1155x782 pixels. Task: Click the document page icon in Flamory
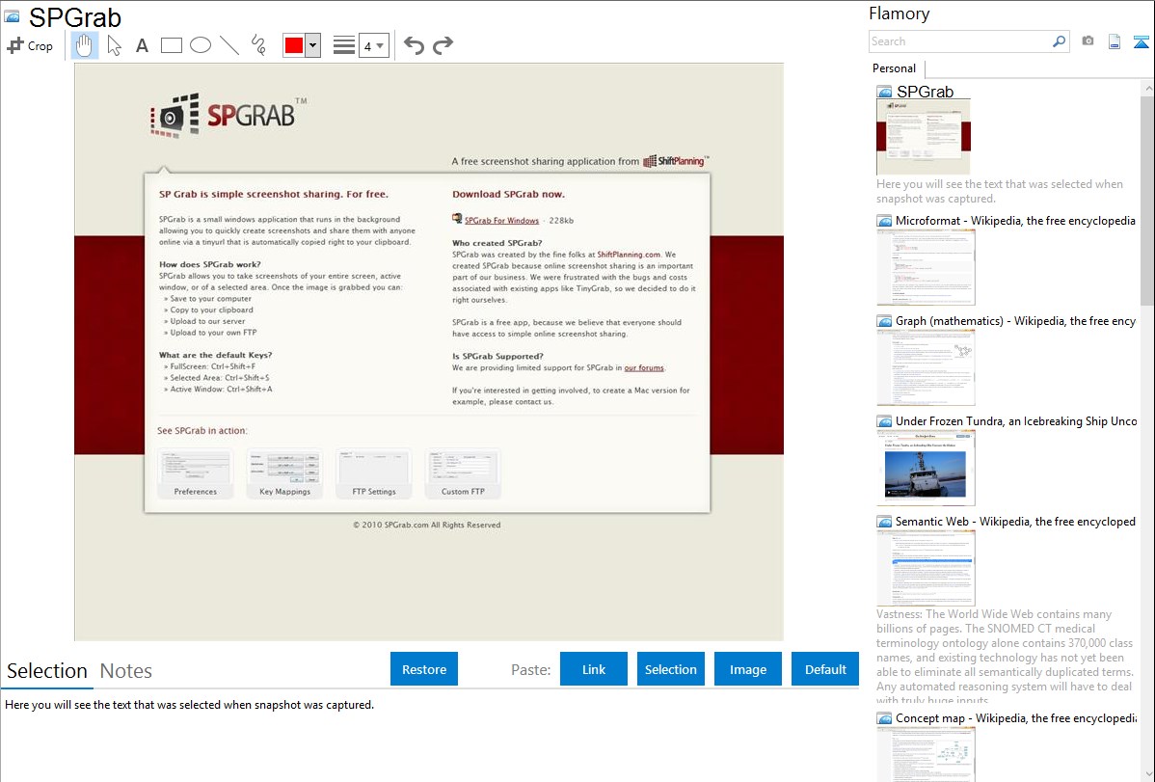tap(1115, 41)
